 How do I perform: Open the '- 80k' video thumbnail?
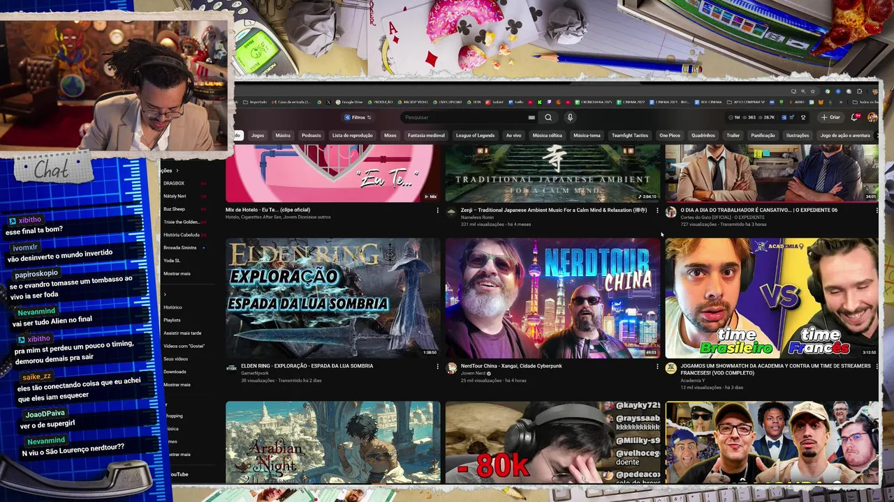click(552, 442)
